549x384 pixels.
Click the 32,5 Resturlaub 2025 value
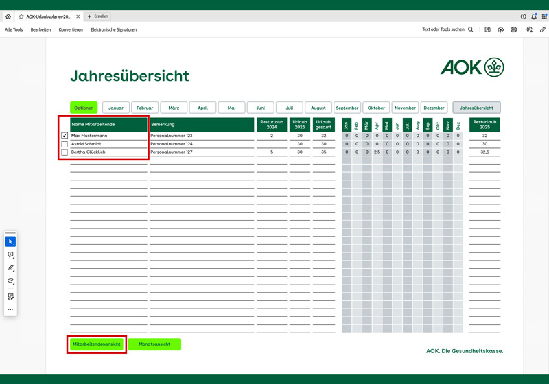click(x=484, y=152)
